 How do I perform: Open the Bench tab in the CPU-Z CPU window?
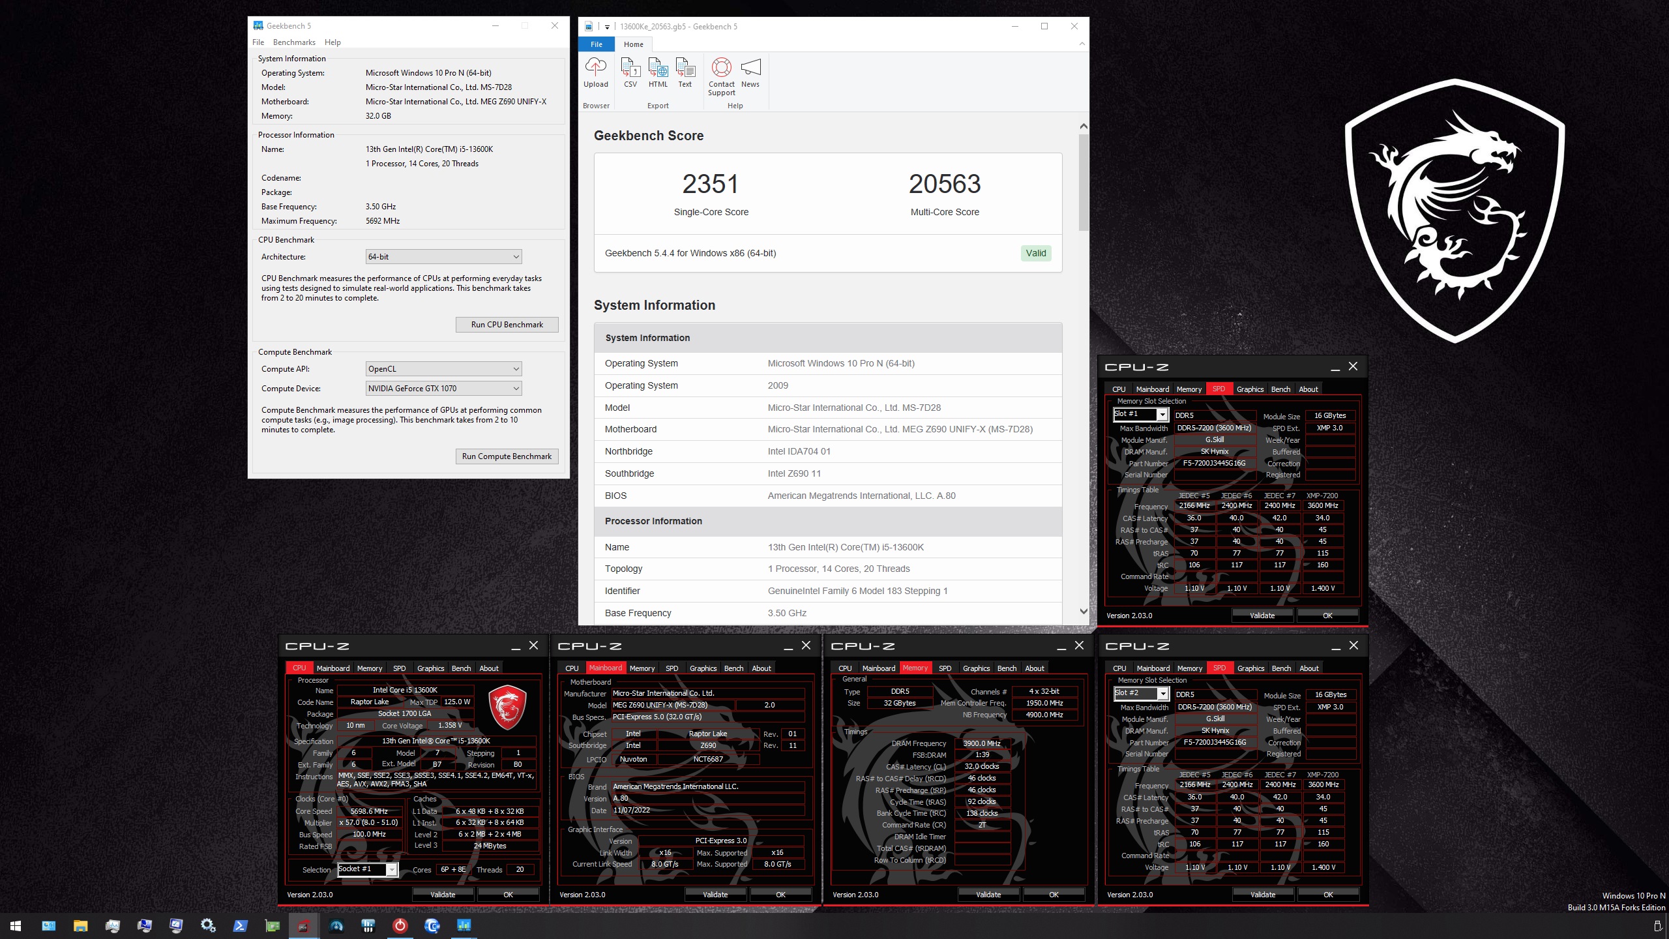click(461, 668)
